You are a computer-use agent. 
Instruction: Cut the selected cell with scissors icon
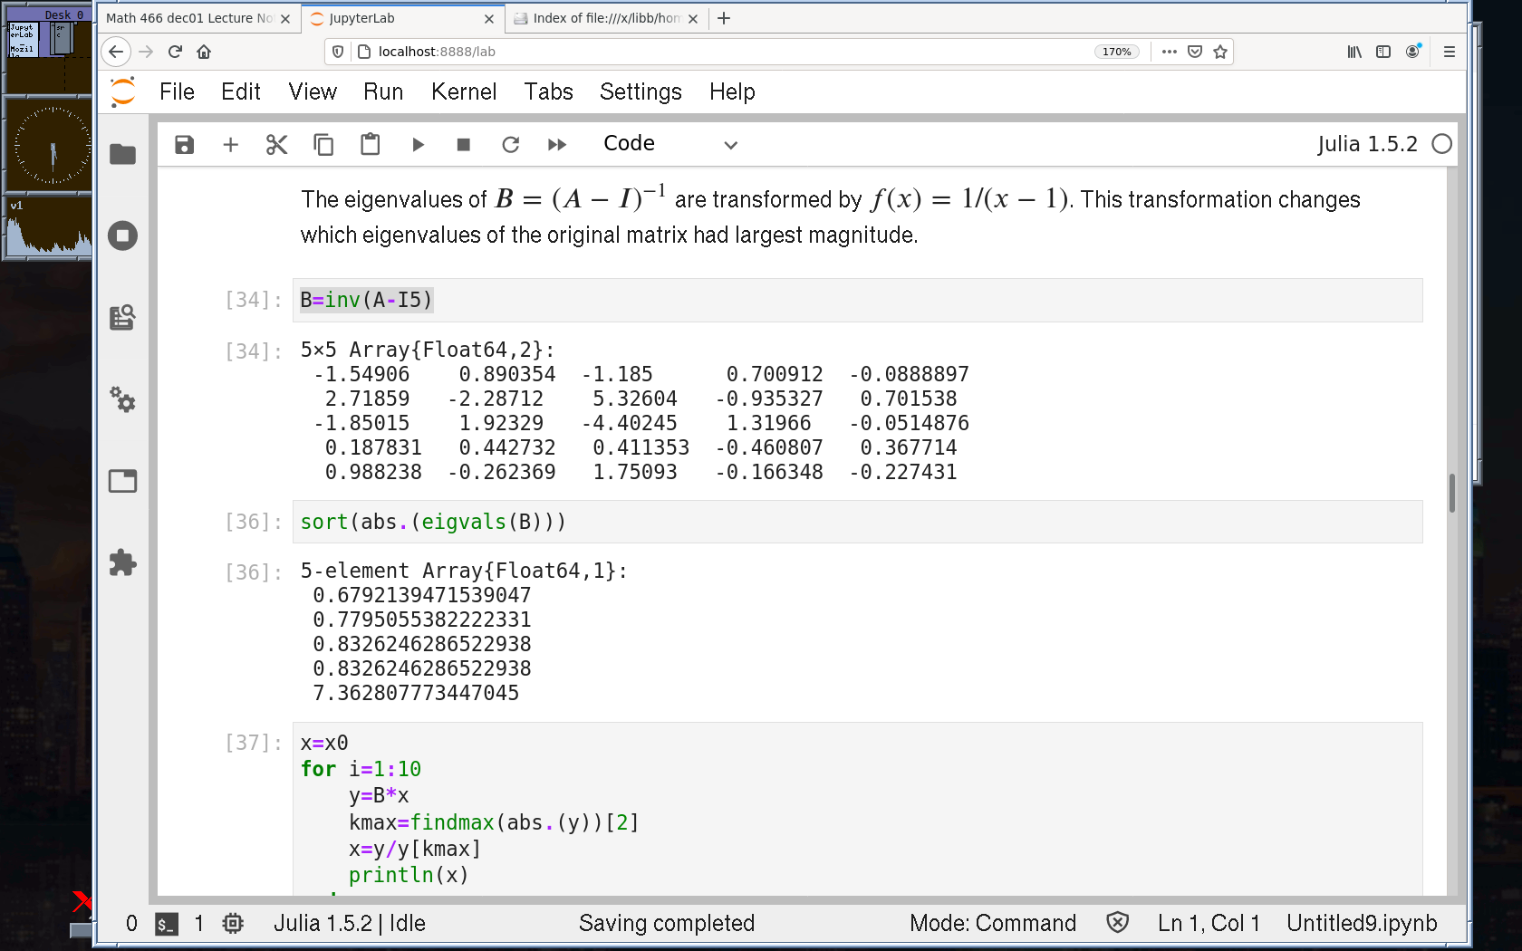tap(276, 145)
